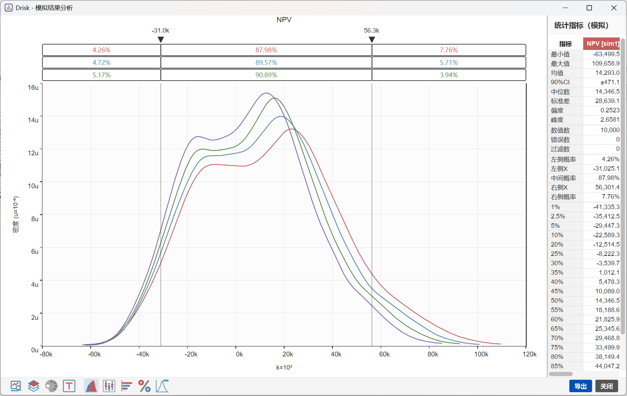Show the horizontal bar tornado chart
The width and height of the screenshot is (627, 396).
pyautogui.click(x=127, y=386)
